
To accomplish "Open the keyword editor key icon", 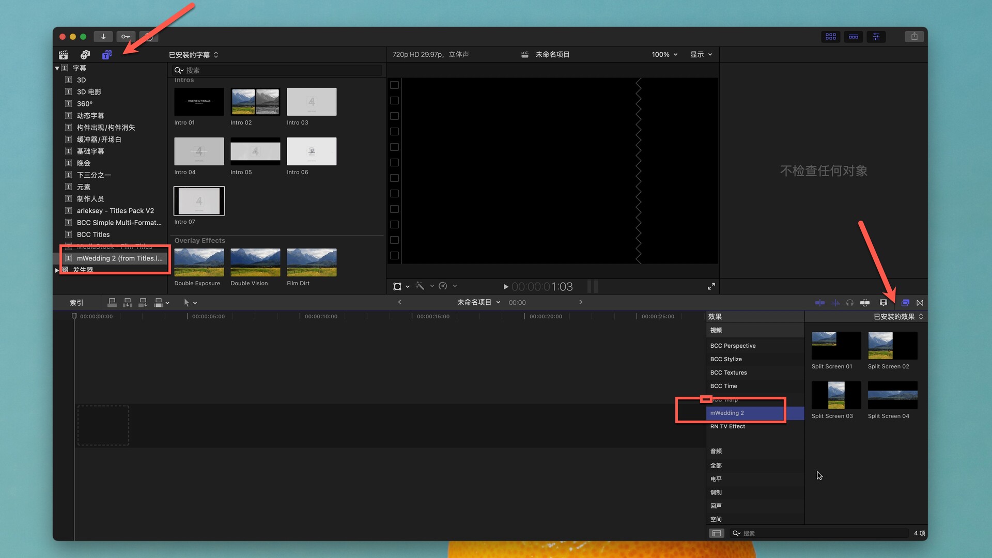I will point(126,37).
